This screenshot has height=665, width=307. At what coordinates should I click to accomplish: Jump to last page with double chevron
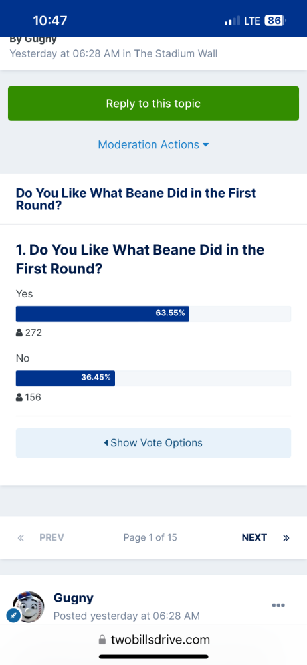pyautogui.click(x=286, y=538)
